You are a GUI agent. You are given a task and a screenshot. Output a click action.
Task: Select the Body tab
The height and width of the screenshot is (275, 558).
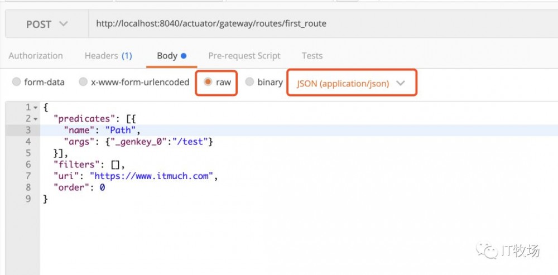point(167,56)
